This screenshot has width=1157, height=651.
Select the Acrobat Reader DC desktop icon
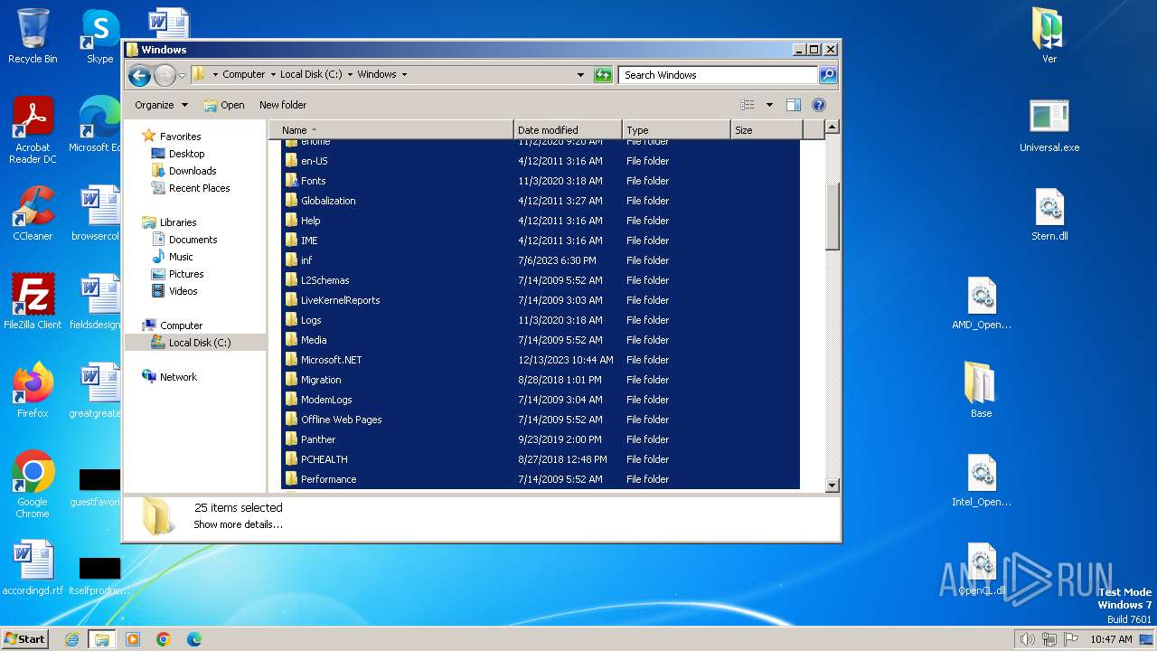point(33,130)
